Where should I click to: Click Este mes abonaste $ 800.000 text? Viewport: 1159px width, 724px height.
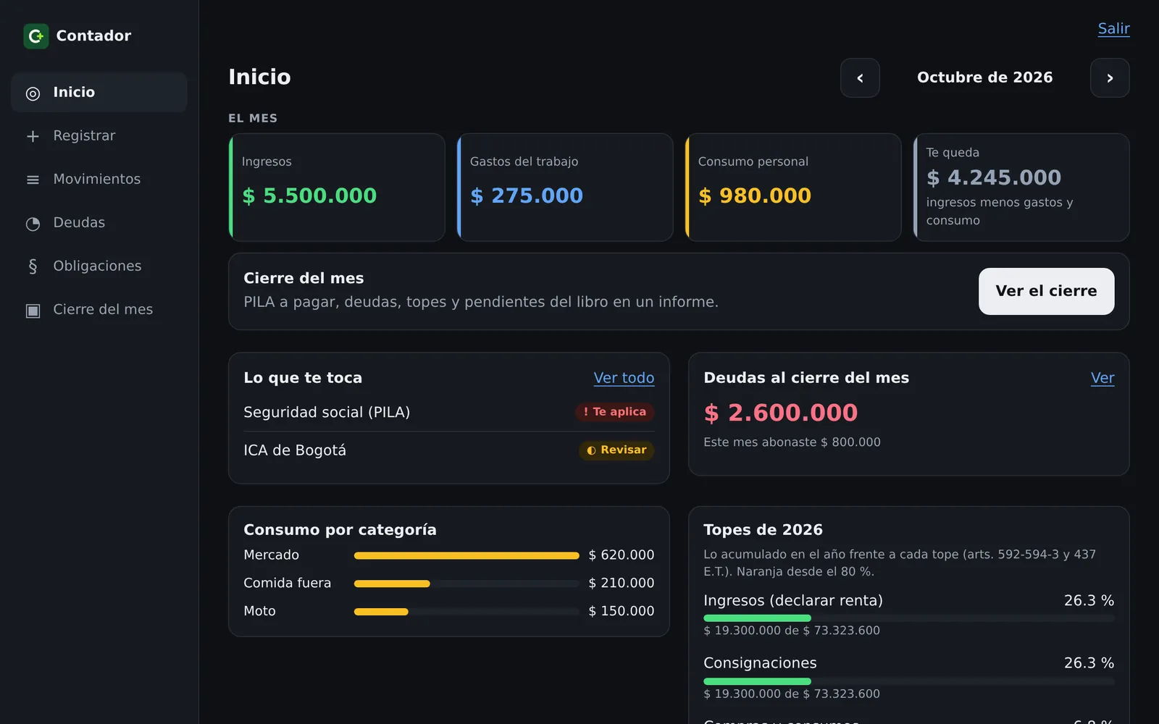pos(792,442)
